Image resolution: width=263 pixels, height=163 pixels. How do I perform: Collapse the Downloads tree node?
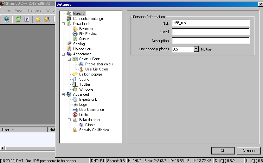(63, 24)
